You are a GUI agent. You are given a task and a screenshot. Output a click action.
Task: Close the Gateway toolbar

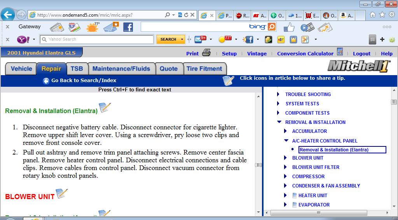8,27
